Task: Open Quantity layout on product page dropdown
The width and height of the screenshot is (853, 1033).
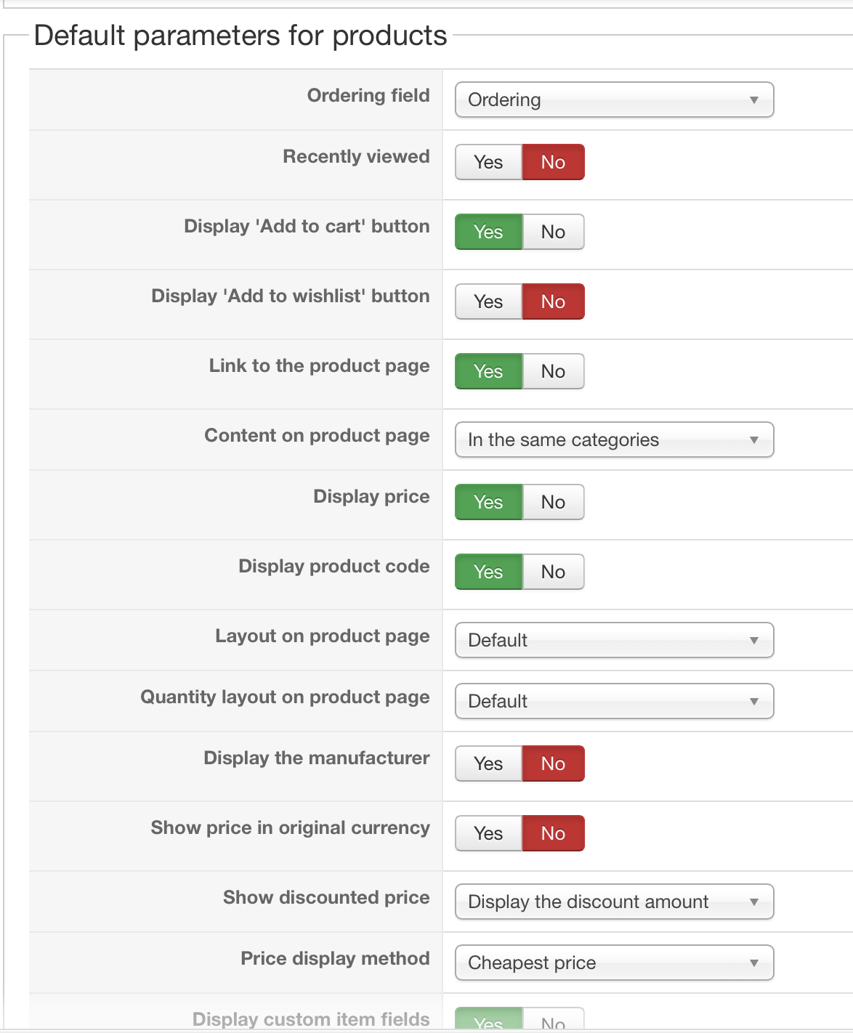Action: pyautogui.click(x=614, y=701)
